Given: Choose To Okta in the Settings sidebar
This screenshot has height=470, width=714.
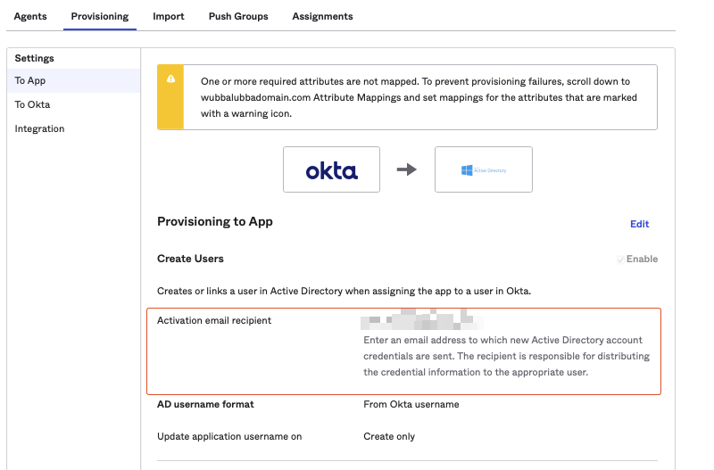Looking at the screenshot, I should 32,104.
